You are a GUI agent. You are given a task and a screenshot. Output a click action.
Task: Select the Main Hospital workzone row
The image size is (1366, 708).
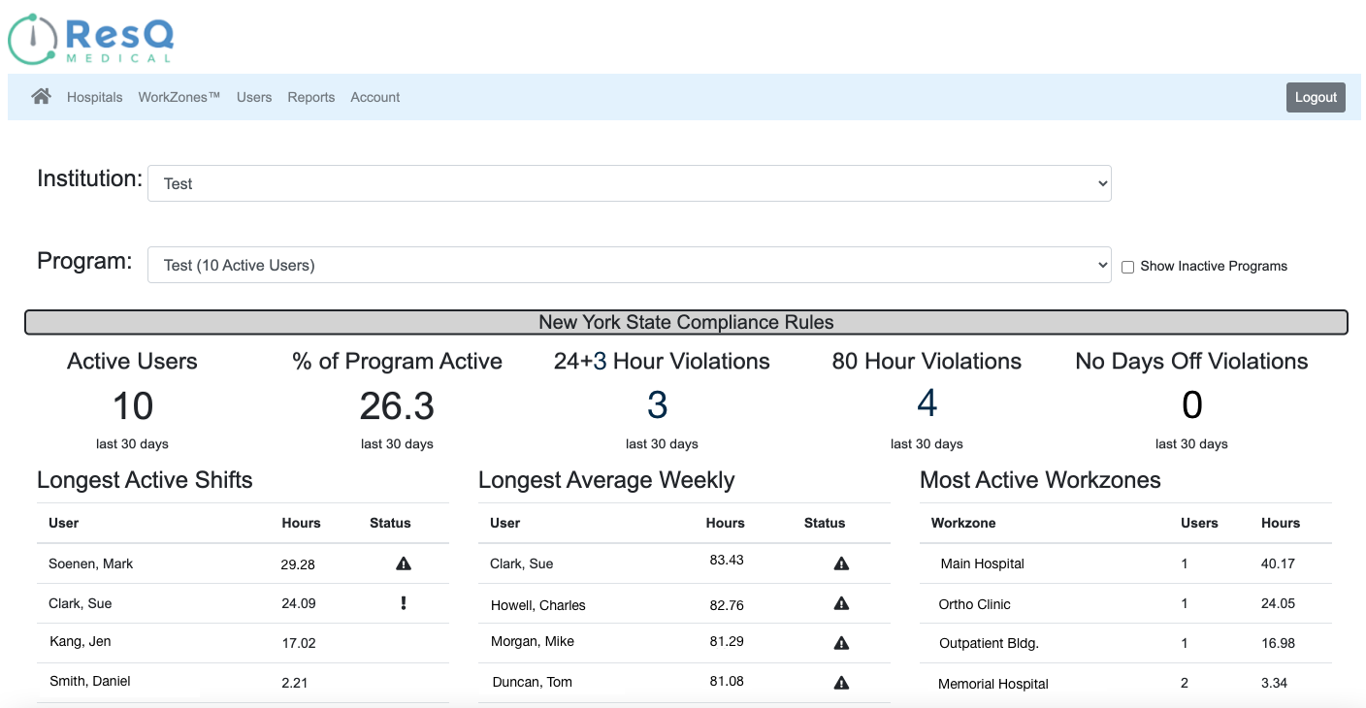982,563
